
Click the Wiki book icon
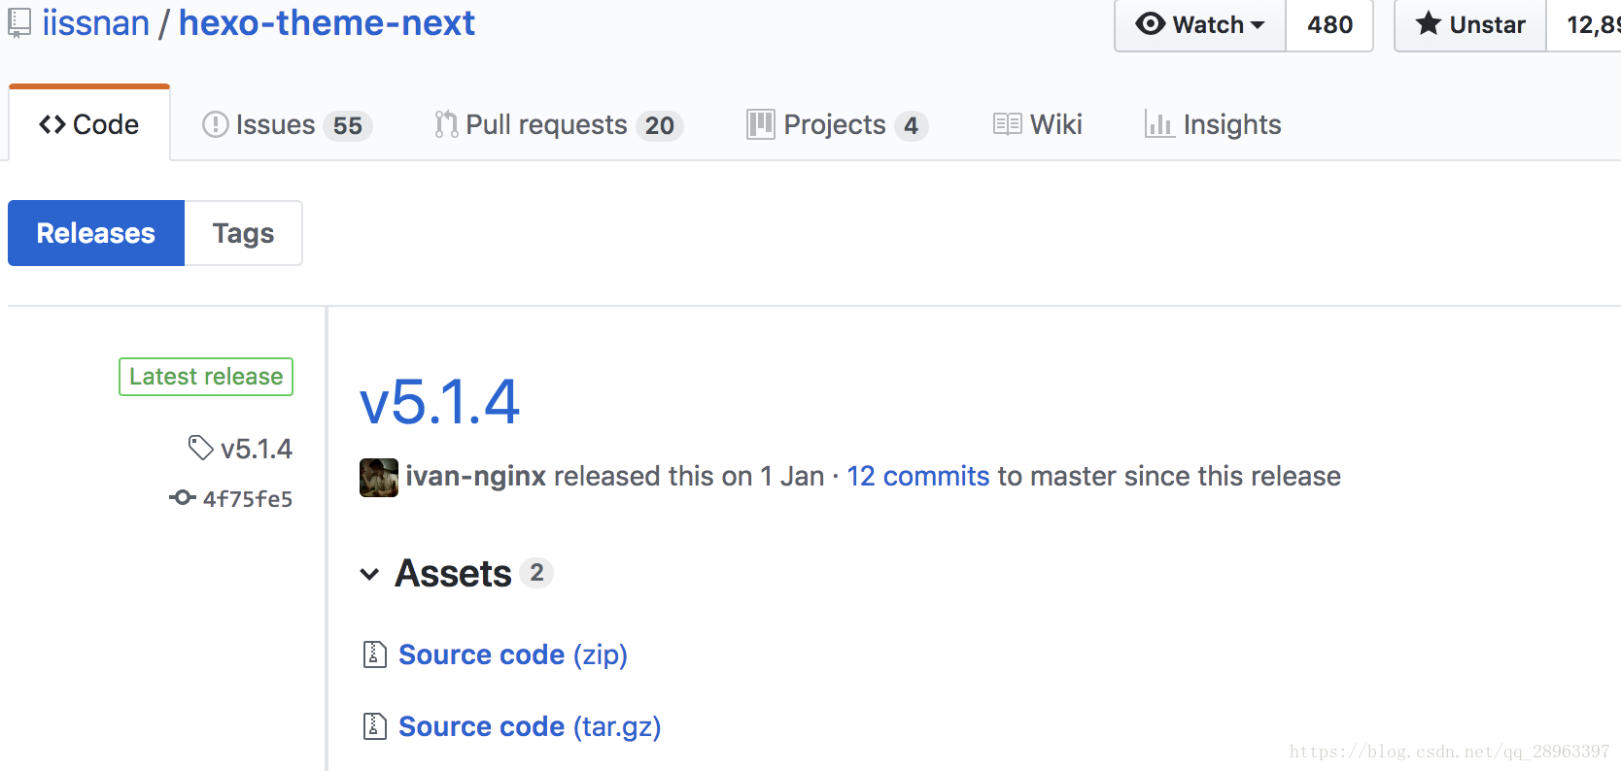(1007, 124)
